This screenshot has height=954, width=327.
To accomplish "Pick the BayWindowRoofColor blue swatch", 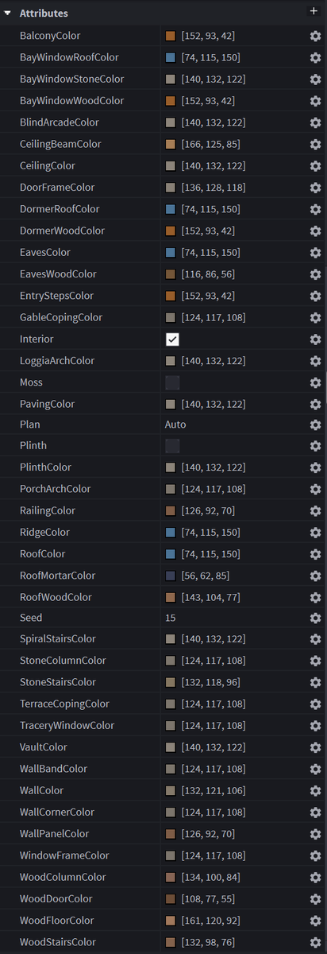I will [x=171, y=58].
